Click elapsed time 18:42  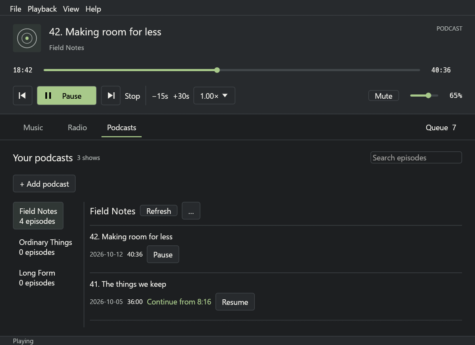click(x=23, y=70)
